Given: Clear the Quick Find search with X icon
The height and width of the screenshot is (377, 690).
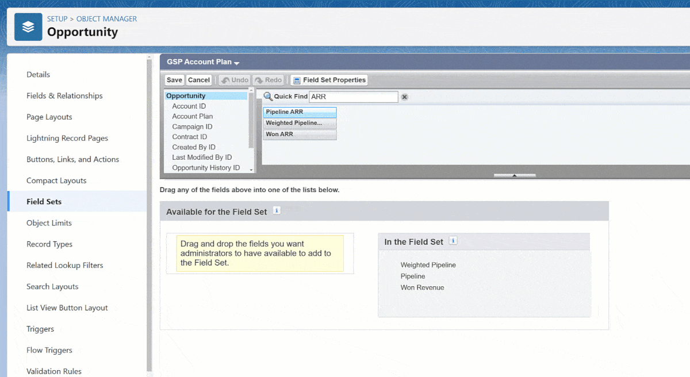Looking at the screenshot, I should coord(404,97).
